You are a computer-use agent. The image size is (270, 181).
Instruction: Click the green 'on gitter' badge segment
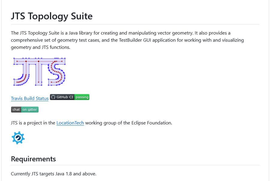[x=30, y=110]
